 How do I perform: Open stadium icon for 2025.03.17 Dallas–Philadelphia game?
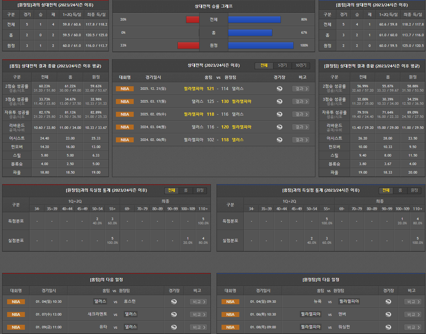(x=279, y=102)
